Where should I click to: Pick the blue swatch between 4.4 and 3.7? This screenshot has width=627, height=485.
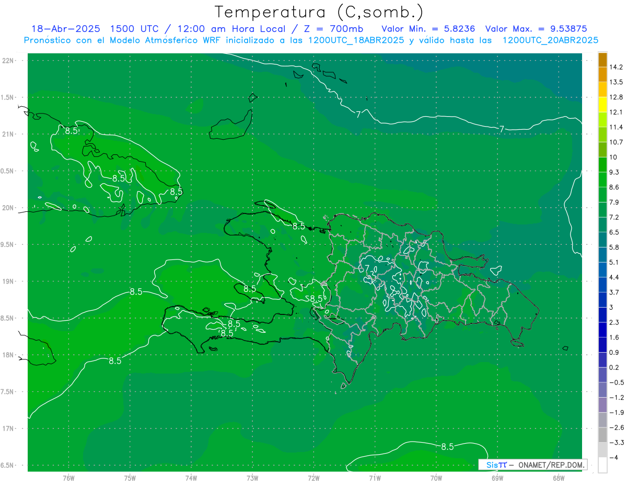click(602, 285)
